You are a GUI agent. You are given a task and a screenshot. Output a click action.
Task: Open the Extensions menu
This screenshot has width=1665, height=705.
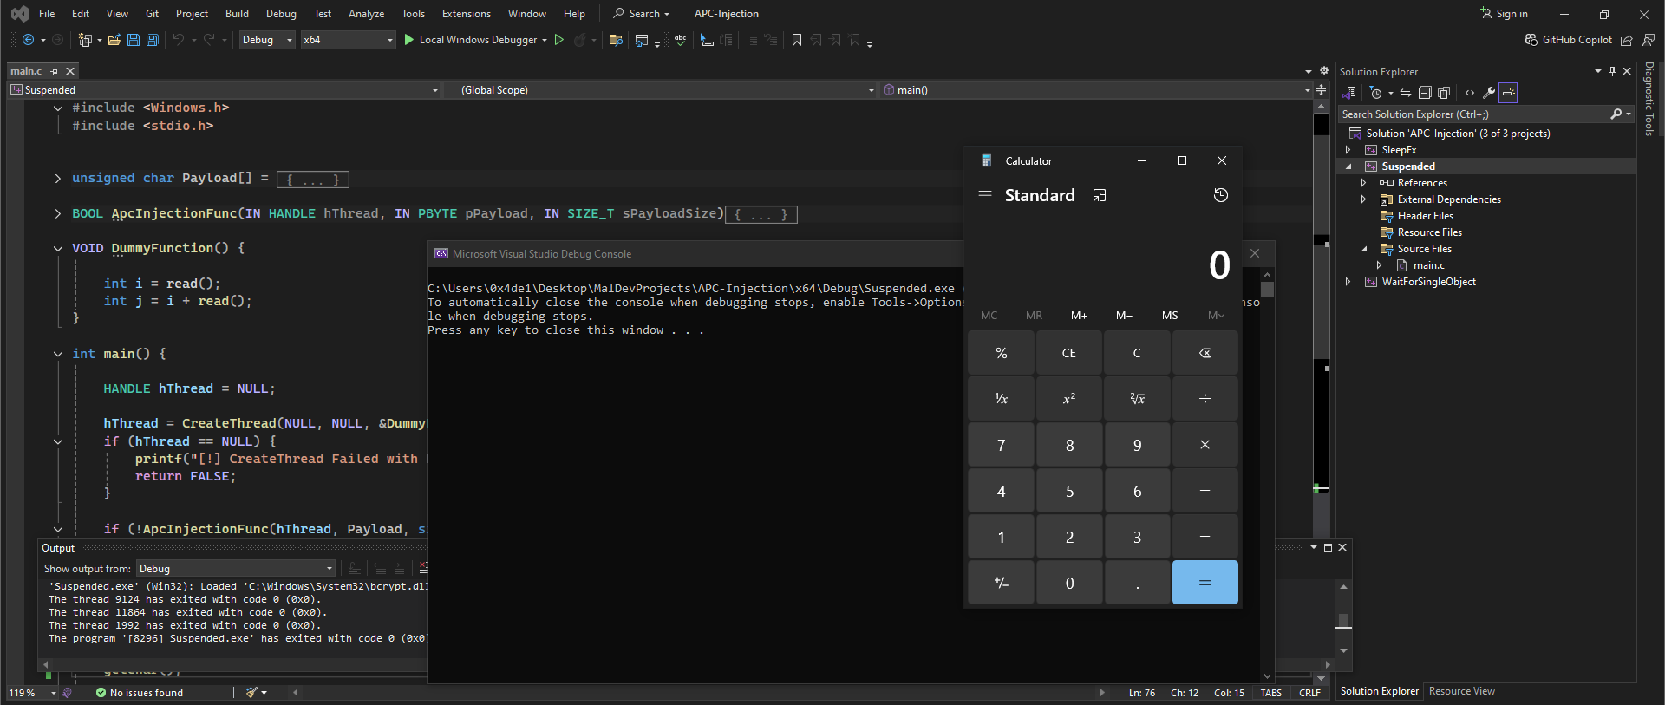click(x=467, y=14)
